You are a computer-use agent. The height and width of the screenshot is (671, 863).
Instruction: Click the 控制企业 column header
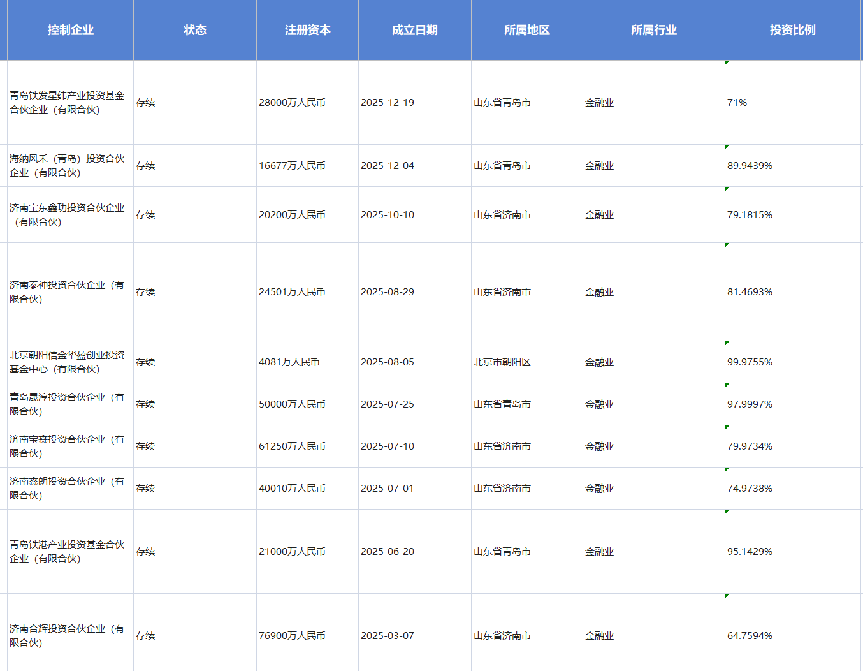coord(70,30)
